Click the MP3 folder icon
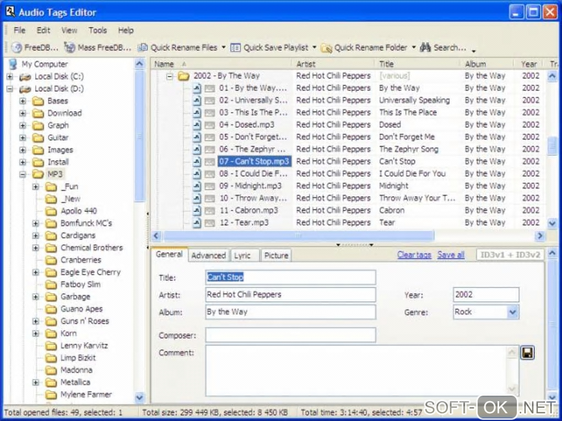Image resolution: width=562 pixels, height=421 pixels. click(38, 174)
